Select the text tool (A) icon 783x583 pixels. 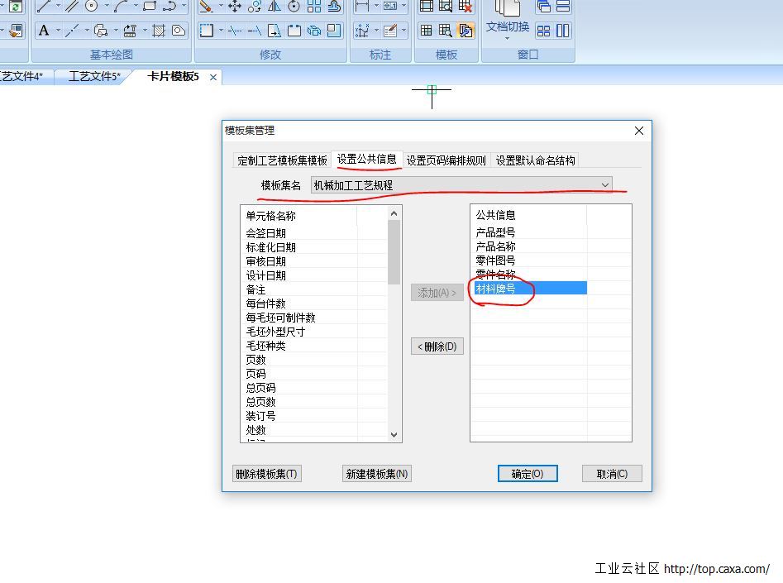click(x=44, y=31)
